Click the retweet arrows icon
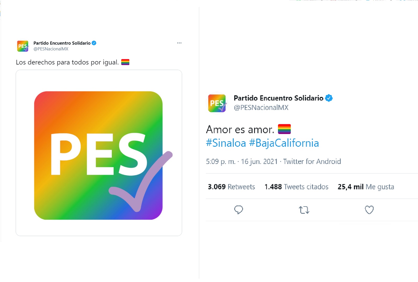 [304, 210]
